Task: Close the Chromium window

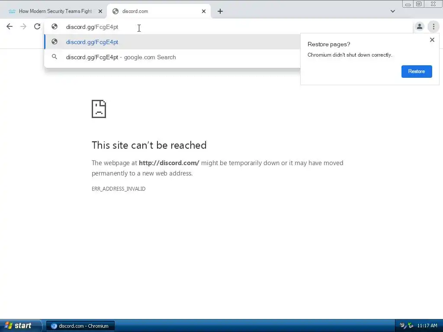Action: pyautogui.click(x=433, y=4)
